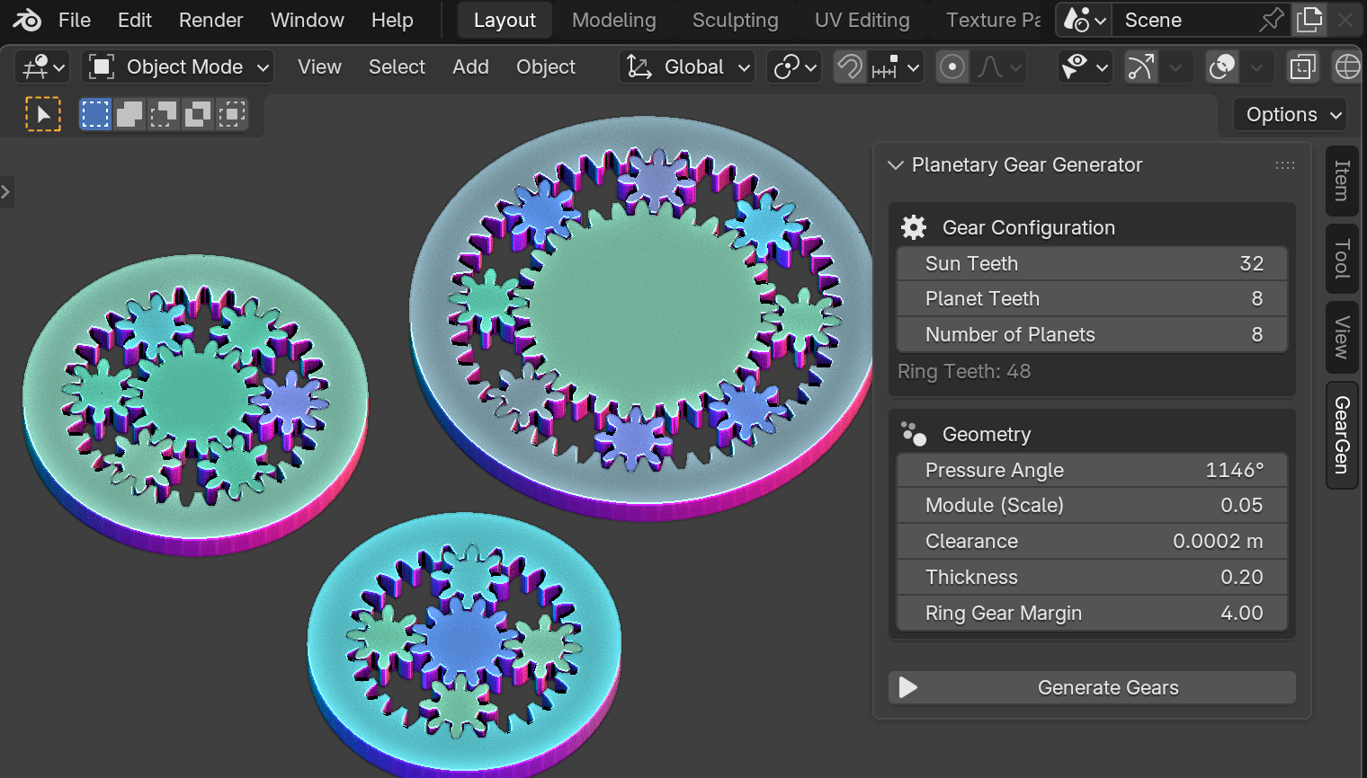This screenshot has height=778, width=1367.
Task: Toggle the snapping magnet
Action: [x=850, y=66]
